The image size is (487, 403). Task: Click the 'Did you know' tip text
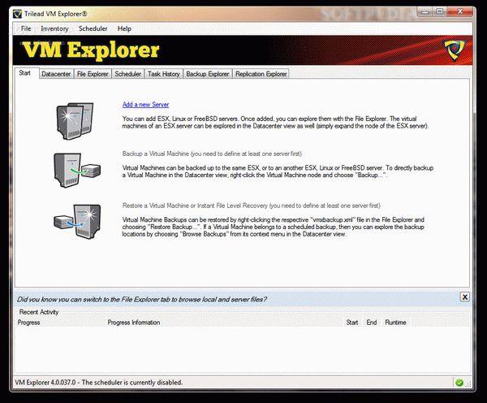coord(142,300)
